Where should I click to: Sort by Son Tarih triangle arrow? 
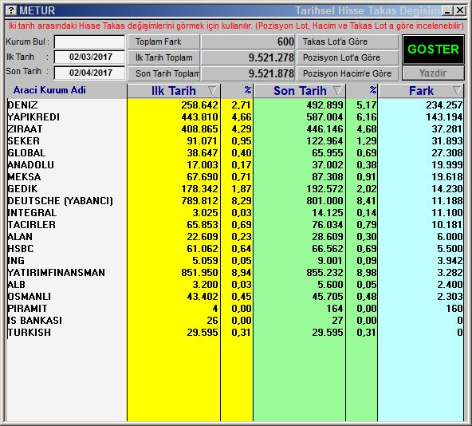[337, 90]
